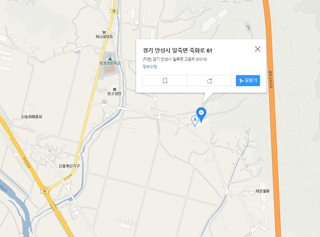Image resolution: width=320 pixels, height=237 pixels.
Task: Click the marker labeled A
Action: click(x=195, y=121)
